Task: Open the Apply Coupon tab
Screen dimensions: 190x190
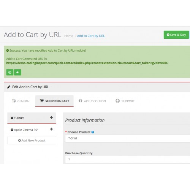Action: pyautogui.click(x=92, y=101)
